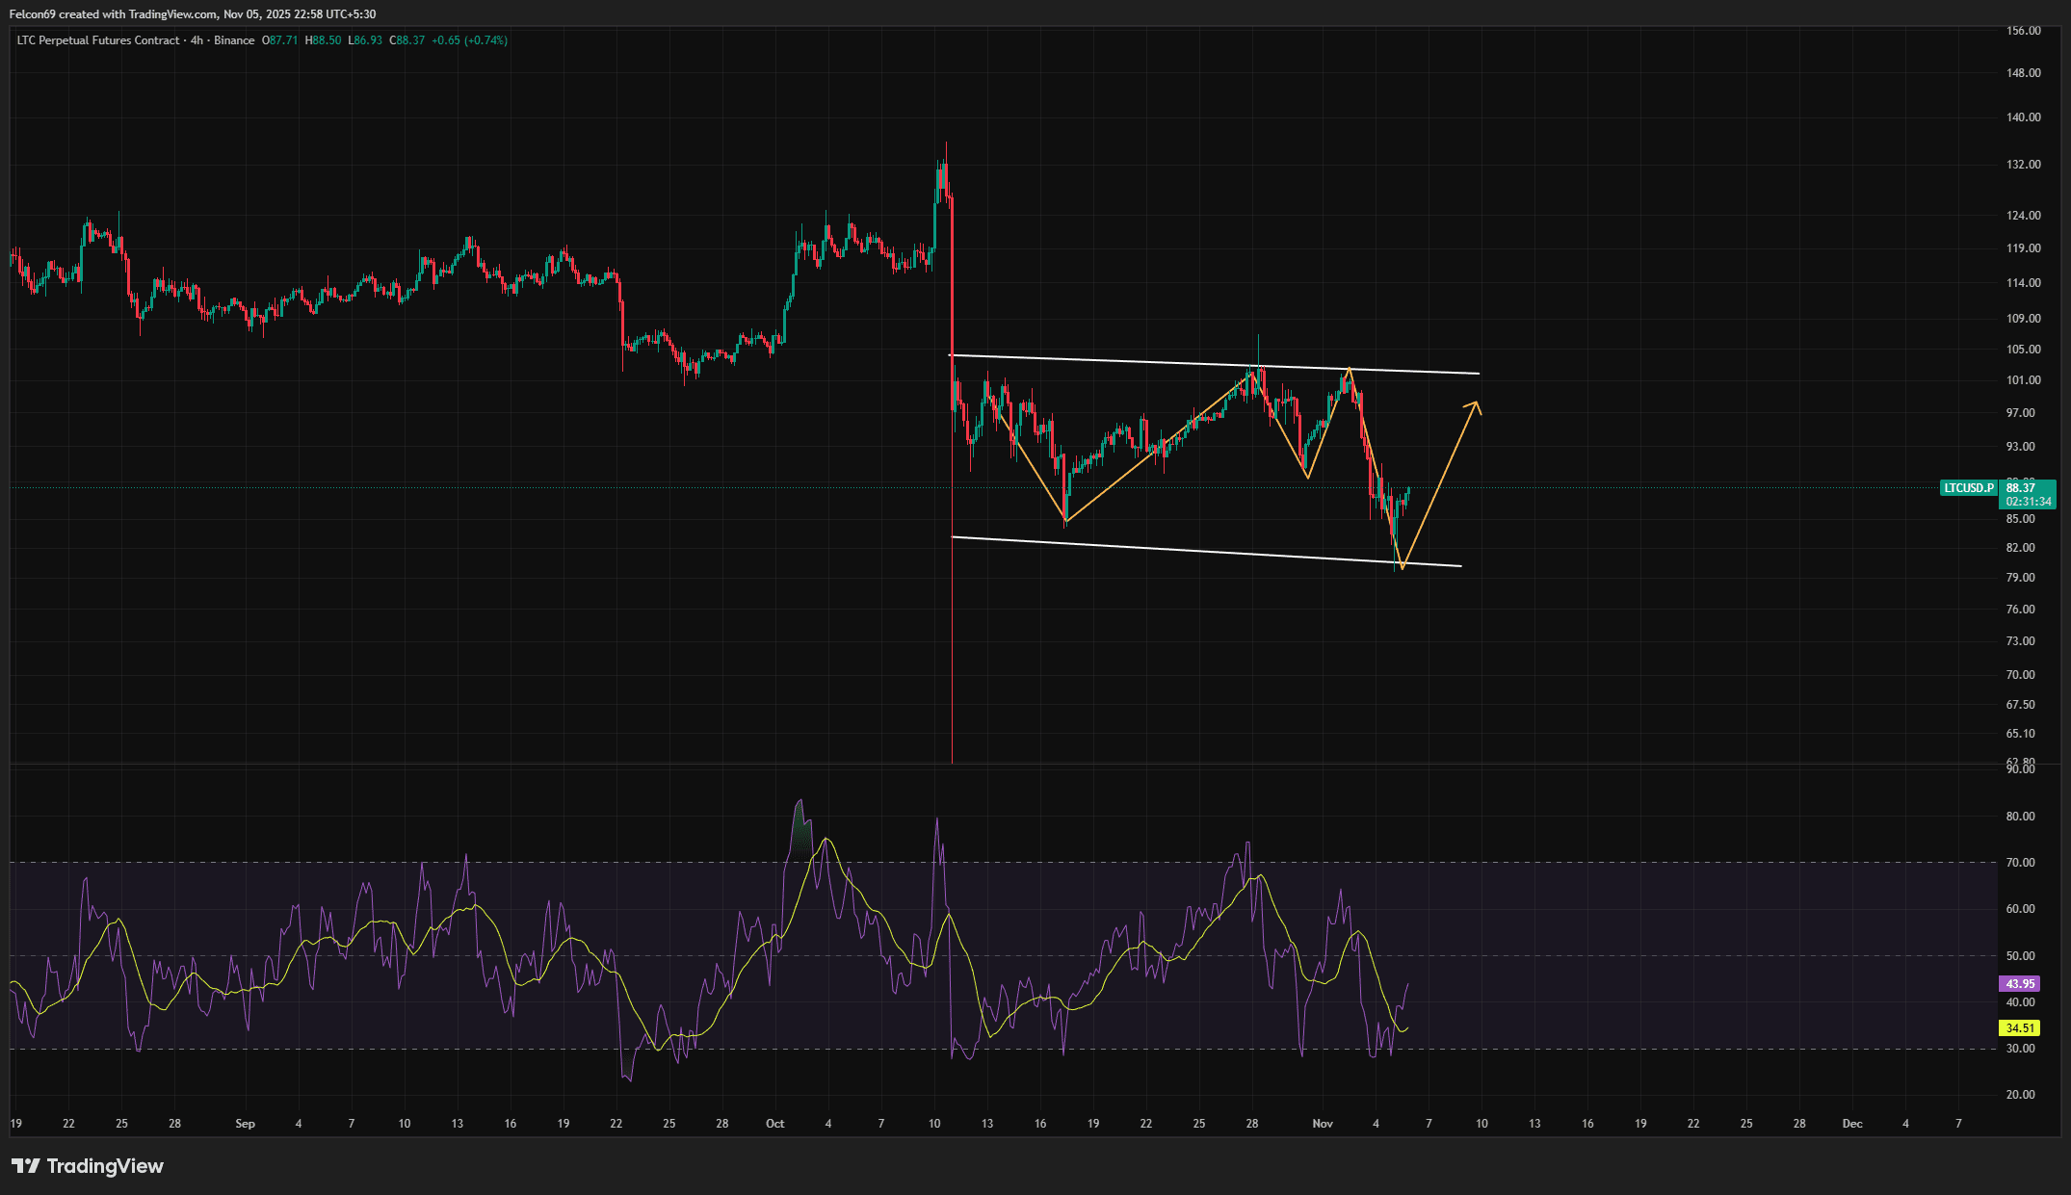Click the +0.65 (+0.74%) change value
This screenshot has height=1195, width=2071.
point(469,40)
